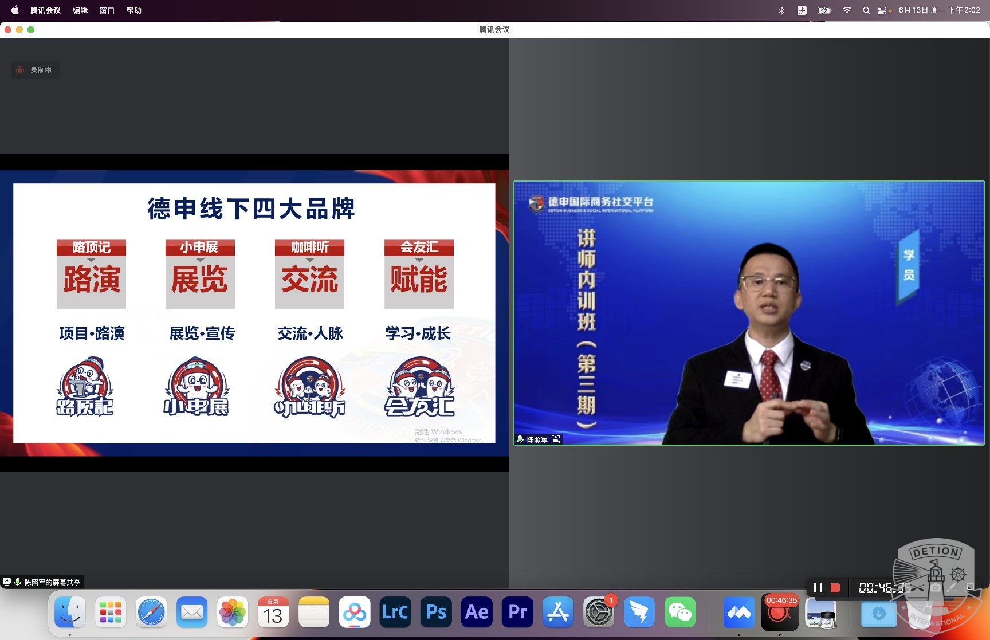This screenshot has height=640, width=990.
Task: Launch Safari from the Dock
Action: [x=151, y=612]
